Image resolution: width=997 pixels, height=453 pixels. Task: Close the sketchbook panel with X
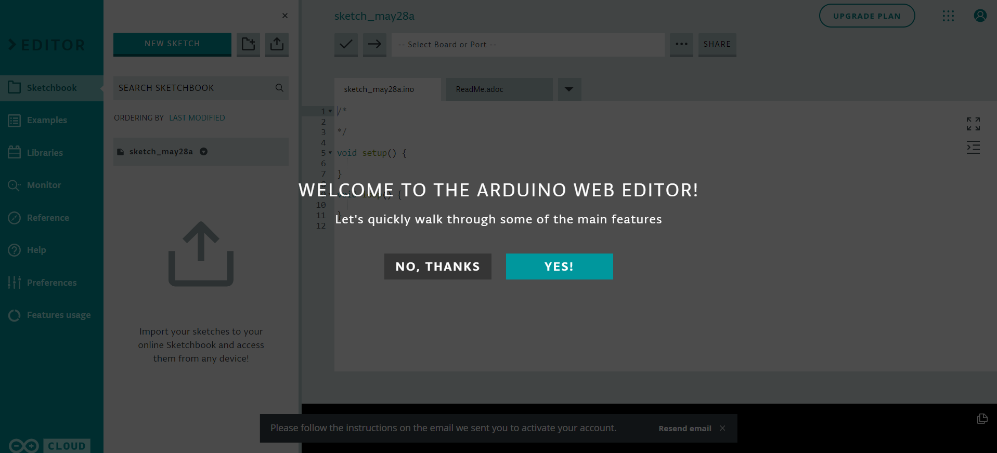pyautogui.click(x=285, y=16)
